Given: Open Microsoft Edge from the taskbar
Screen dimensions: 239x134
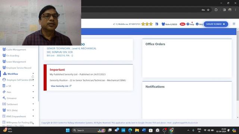Looking at the screenshot, I should pyautogui.click(x=130, y=130).
